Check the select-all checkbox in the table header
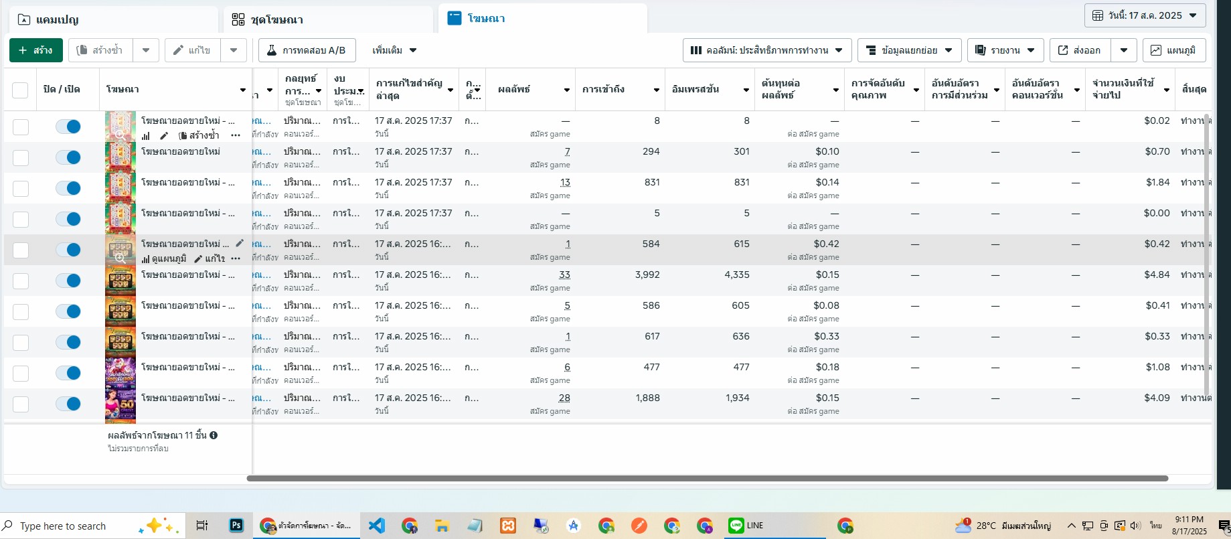1231x539 pixels. pyautogui.click(x=20, y=90)
